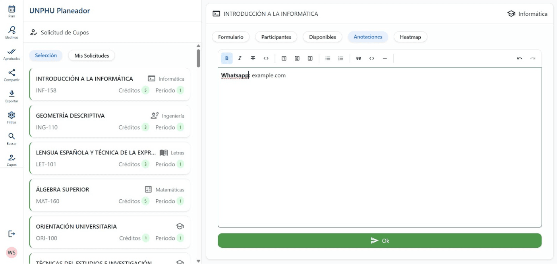Click the Matemáticas label on MAT-160 card
The image size is (557, 266).
170,190
